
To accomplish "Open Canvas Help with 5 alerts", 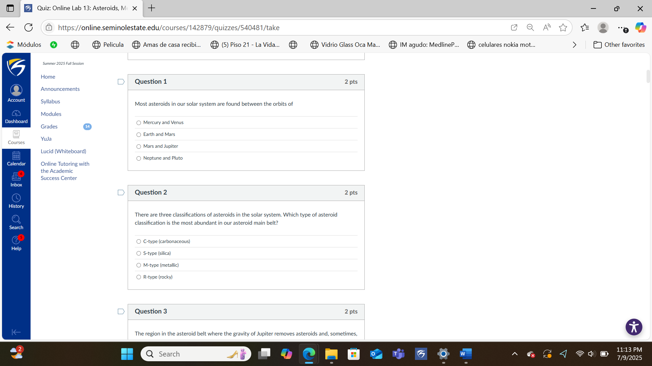I will [x=16, y=243].
